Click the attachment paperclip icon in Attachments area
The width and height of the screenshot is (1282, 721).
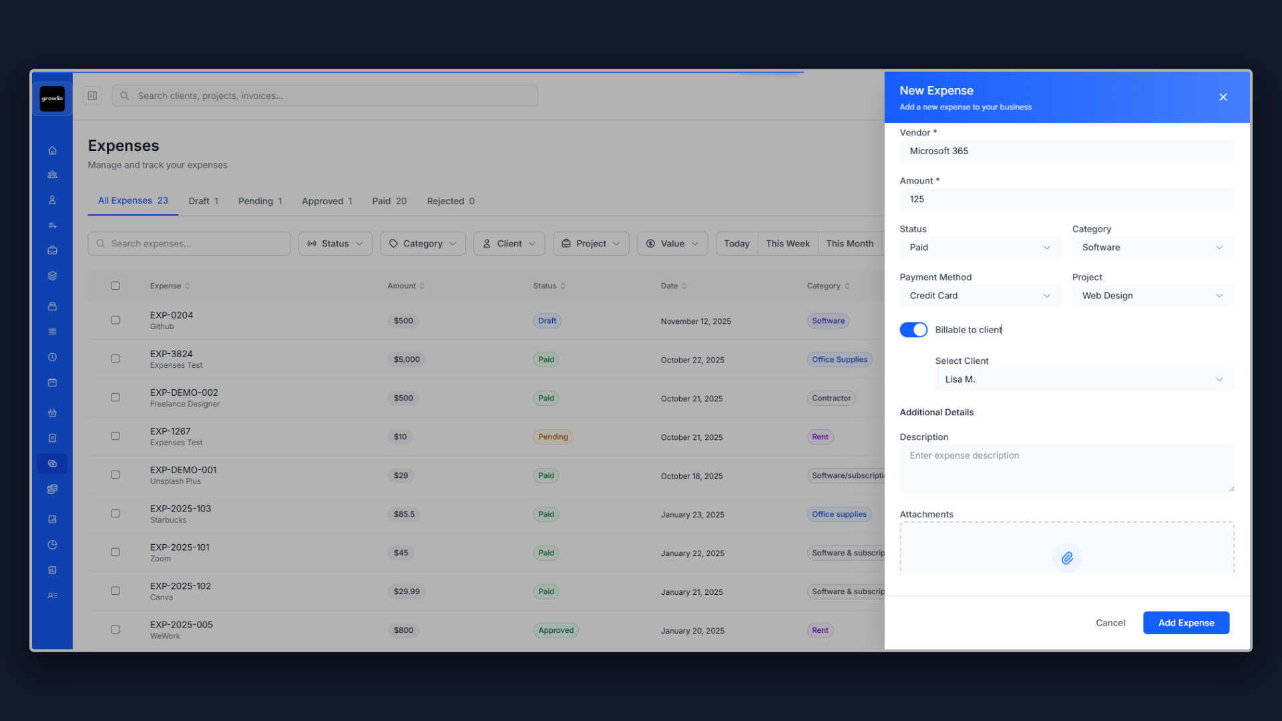[x=1066, y=558]
